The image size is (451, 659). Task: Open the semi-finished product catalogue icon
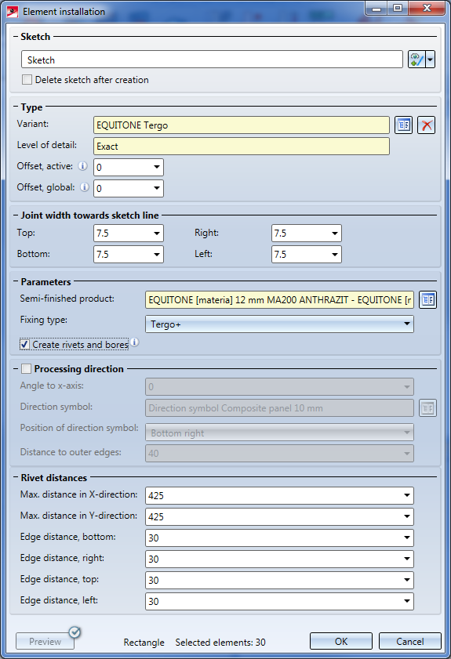(427, 299)
